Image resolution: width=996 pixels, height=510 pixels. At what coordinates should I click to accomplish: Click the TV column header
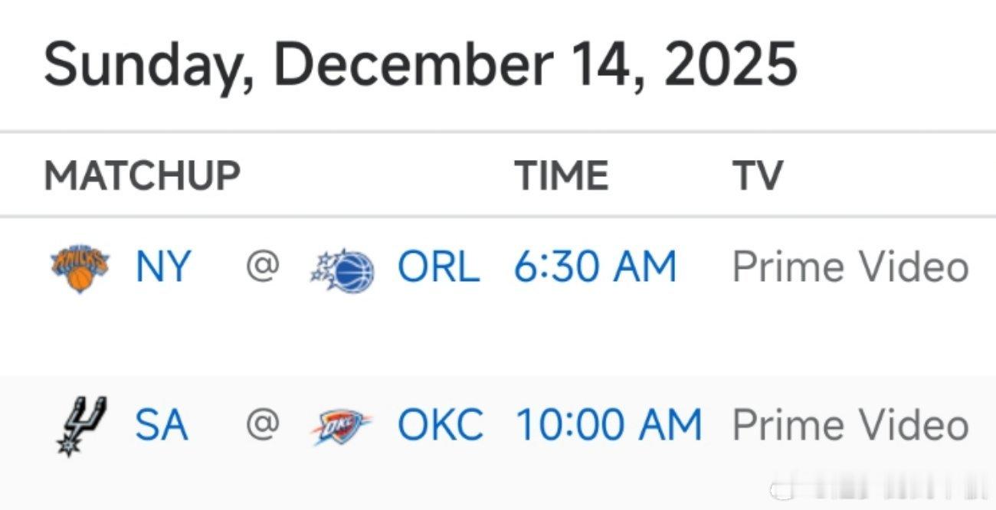(x=757, y=175)
